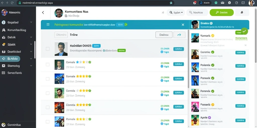Viewport: 257px width, 128px height.
Task: Click the green Srebix button
Action: 222,12
